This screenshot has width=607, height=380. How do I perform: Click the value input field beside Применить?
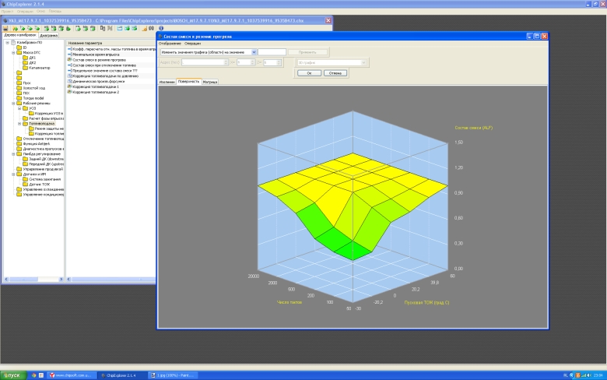(x=272, y=51)
